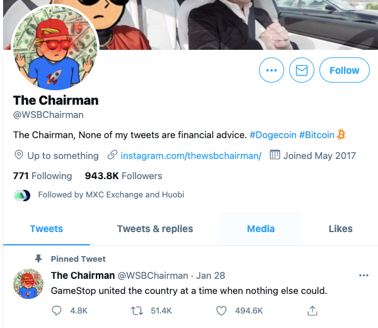Image resolution: width=378 pixels, height=328 pixels.
Task: Switch to the Tweets tab
Action: click(x=47, y=228)
